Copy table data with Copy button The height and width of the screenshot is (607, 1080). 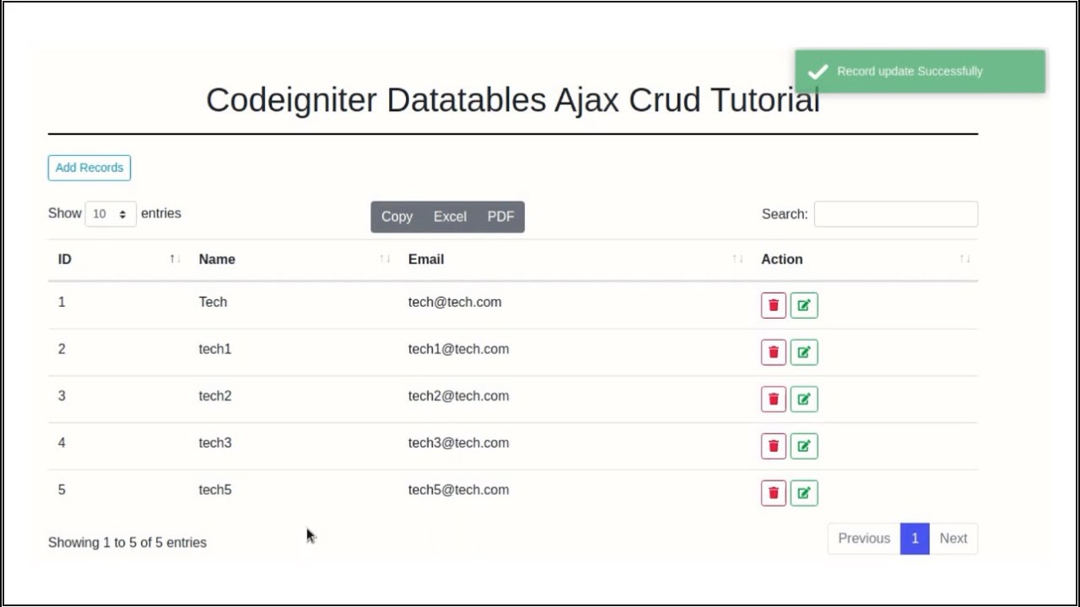pyautogui.click(x=397, y=217)
